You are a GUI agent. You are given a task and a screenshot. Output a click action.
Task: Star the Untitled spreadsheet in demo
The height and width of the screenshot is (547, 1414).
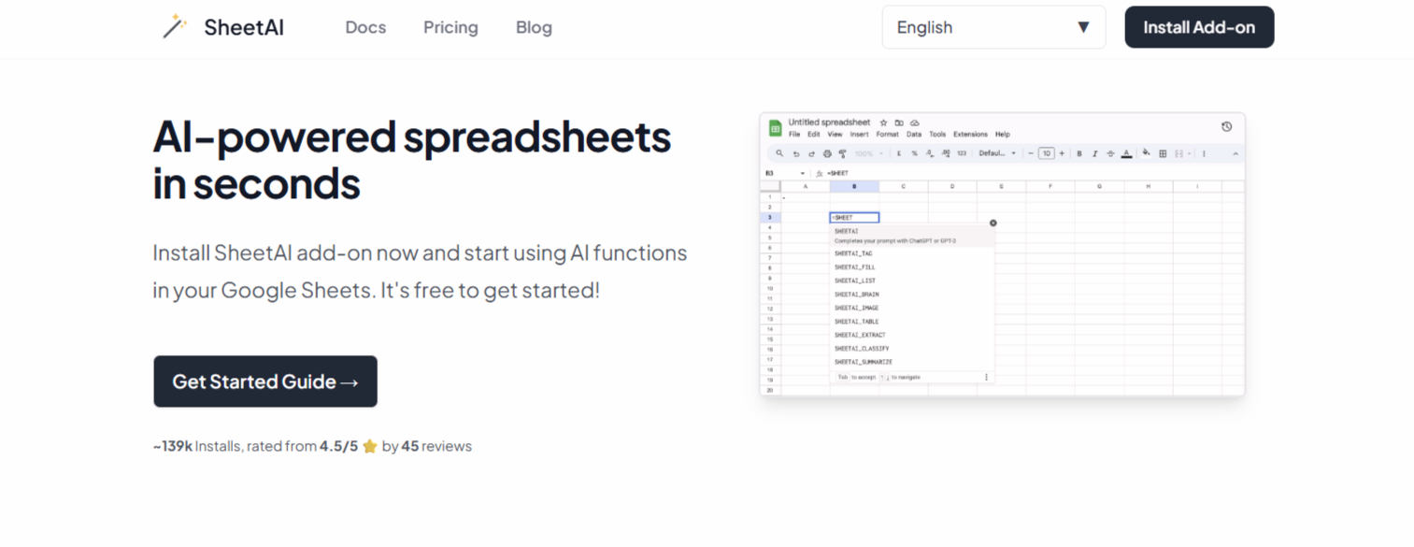pos(883,122)
